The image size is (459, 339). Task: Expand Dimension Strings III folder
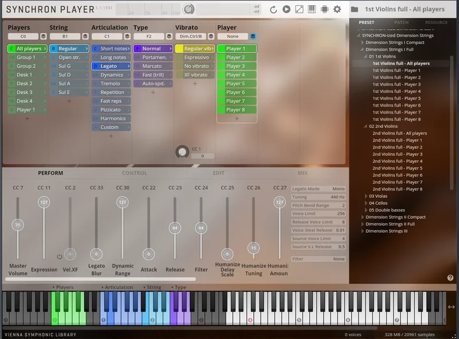[x=363, y=231]
